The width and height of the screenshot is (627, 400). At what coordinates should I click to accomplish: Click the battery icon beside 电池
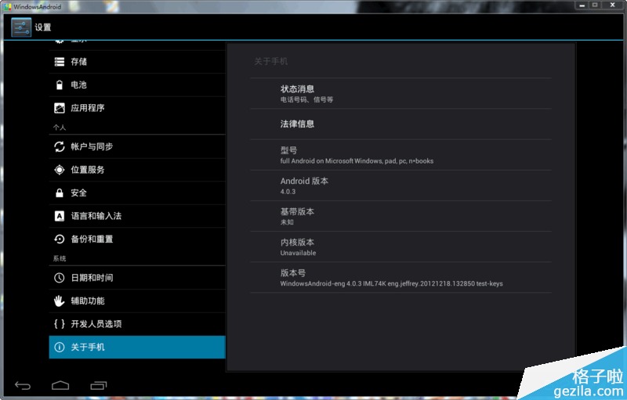pyautogui.click(x=60, y=85)
